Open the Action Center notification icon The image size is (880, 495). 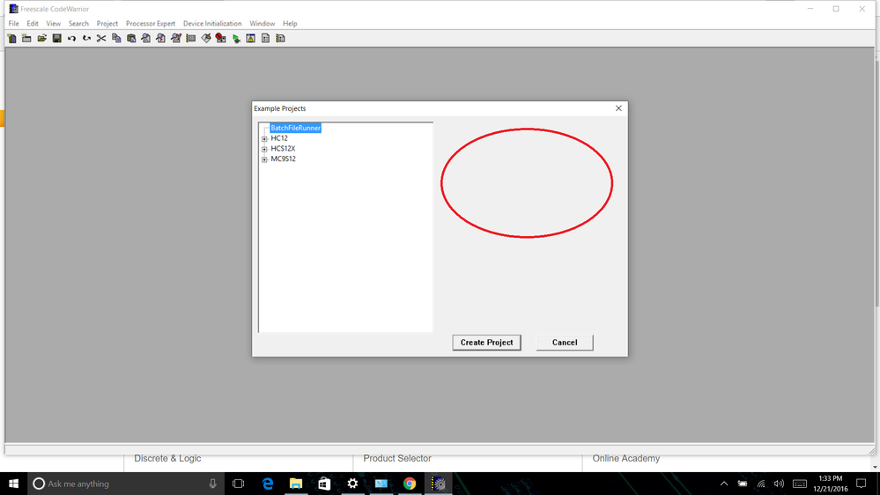(x=862, y=484)
